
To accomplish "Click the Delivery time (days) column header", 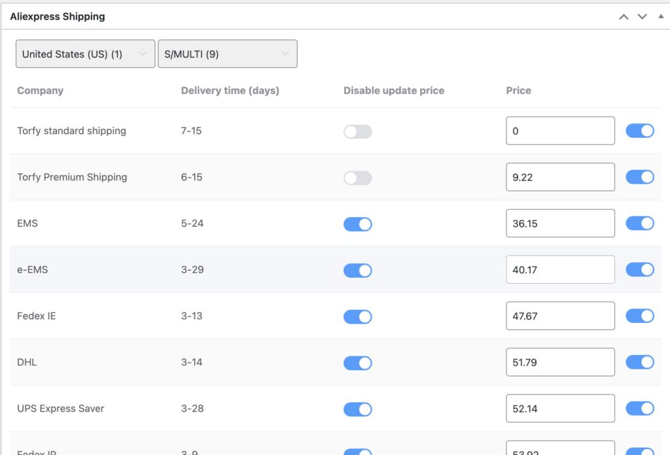I will pyautogui.click(x=230, y=90).
